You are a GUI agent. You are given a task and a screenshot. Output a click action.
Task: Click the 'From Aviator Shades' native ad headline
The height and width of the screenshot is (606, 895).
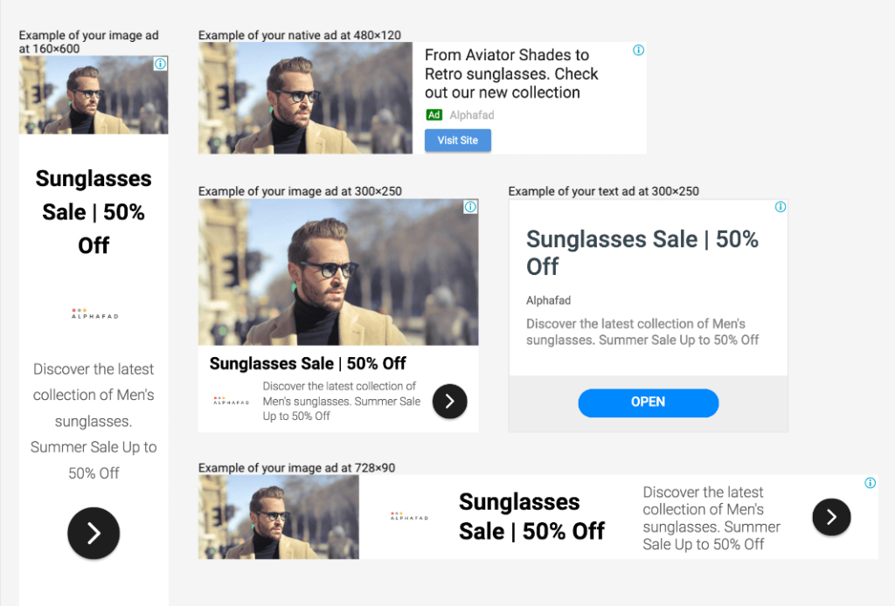point(511,73)
